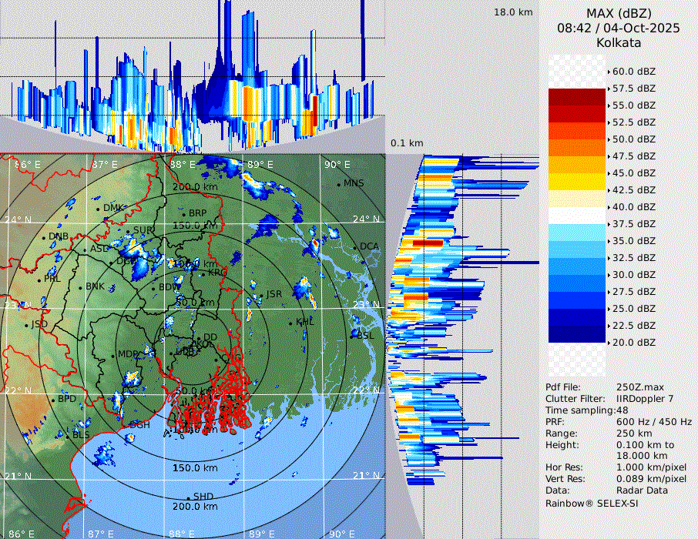Select the BPD station marker

click(54, 400)
